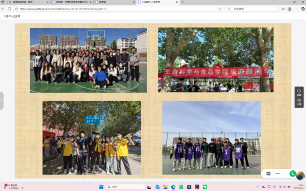
Task: Expand the left side panel handle
Action: tap(2, 100)
